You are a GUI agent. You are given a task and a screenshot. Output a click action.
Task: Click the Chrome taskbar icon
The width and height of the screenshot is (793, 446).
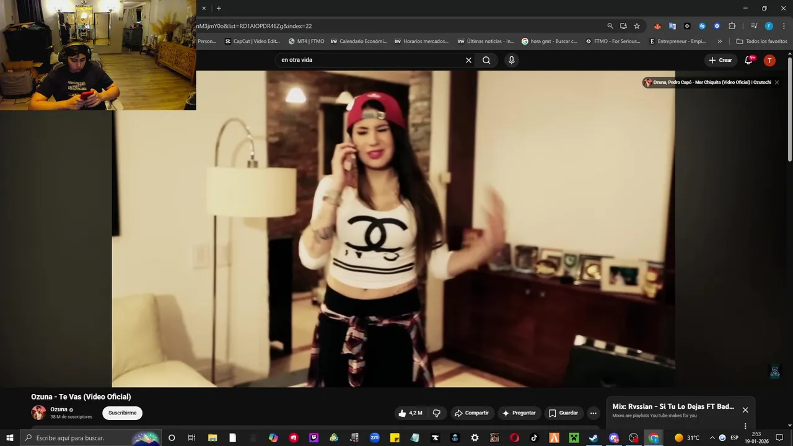[654, 438]
